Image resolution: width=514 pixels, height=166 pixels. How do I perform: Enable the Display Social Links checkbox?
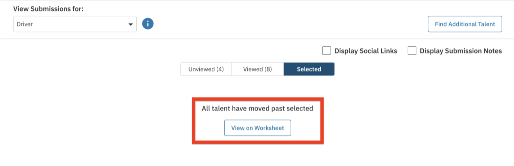pyautogui.click(x=326, y=51)
